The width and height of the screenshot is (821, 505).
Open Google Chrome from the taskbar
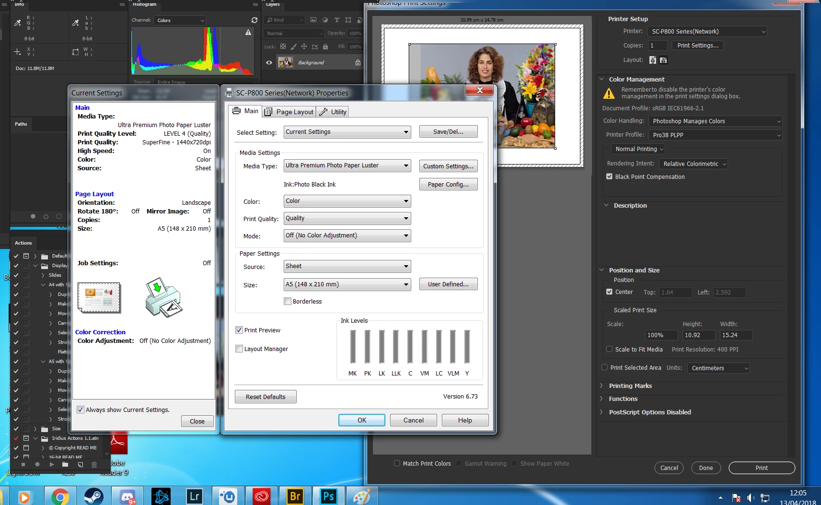tap(60, 496)
